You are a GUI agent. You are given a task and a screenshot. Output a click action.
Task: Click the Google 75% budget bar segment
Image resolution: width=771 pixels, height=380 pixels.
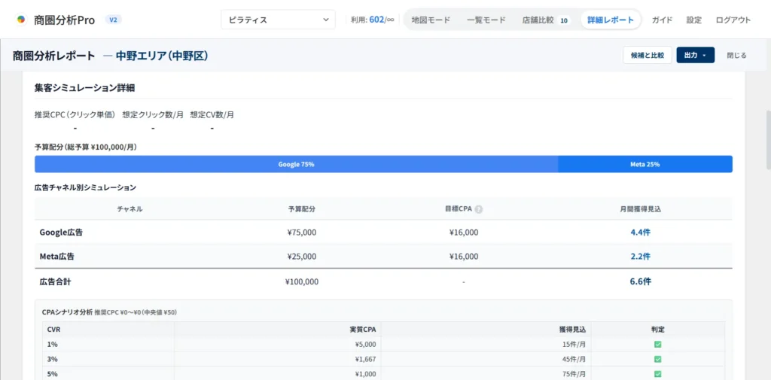[x=296, y=164]
